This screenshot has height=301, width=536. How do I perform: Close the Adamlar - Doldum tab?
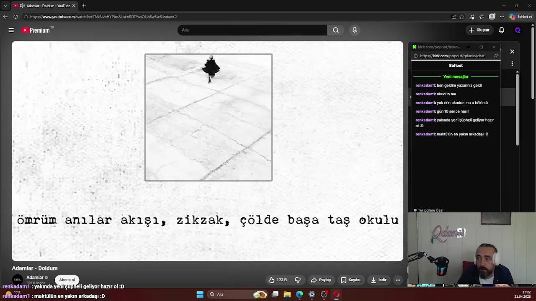[74, 6]
